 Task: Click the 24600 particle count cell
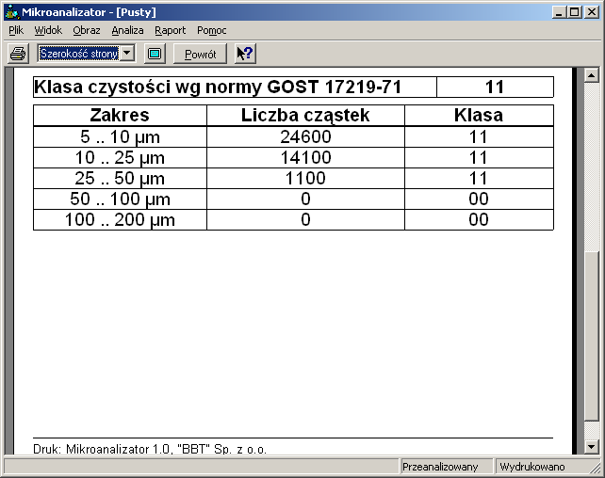click(x=305, y=136)
